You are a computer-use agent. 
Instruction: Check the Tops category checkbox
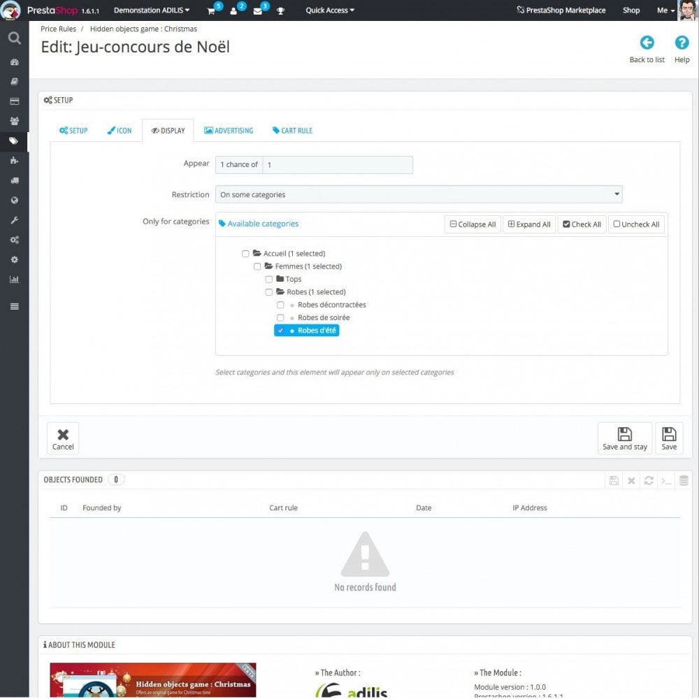tap(269, 280)
